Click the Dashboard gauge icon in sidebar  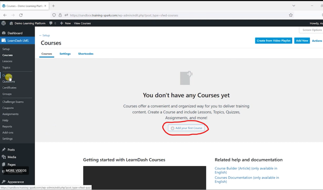click(x=4, y=33)
